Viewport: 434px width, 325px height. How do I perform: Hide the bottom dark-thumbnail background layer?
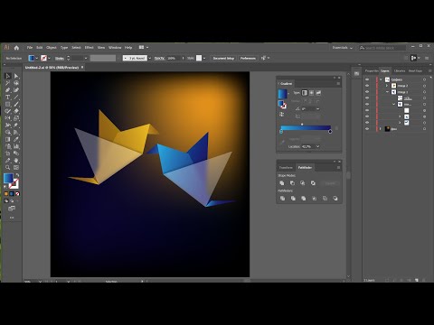click(367, 128)
